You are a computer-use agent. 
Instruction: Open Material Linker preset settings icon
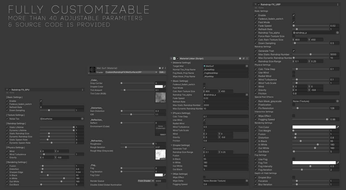point(243,58)
